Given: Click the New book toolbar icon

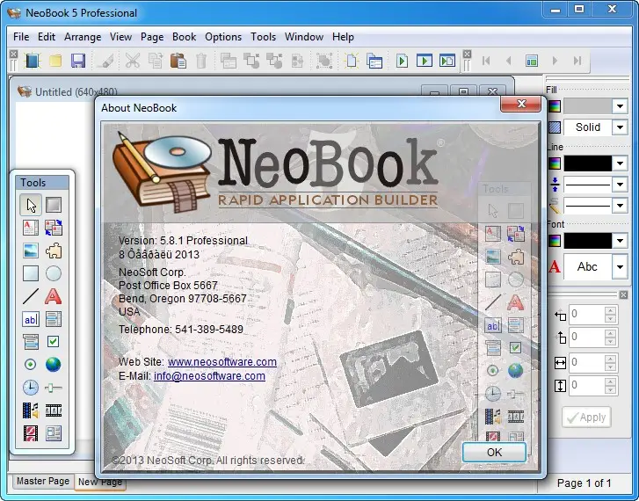Looking at the screenshot, I should coord(33,61).
